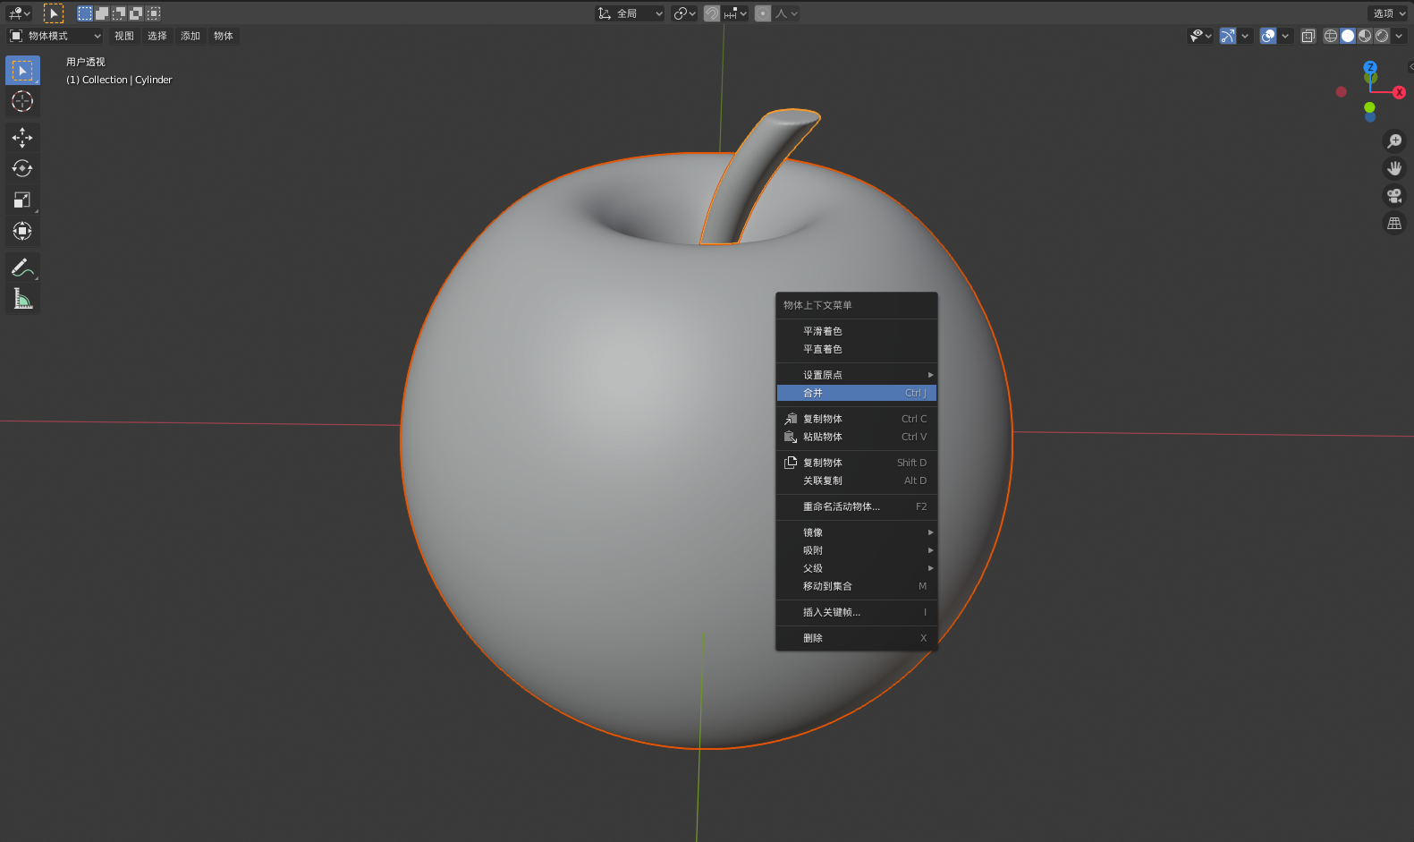Open the 物体 menu
1414x842 pixels.
224,36
